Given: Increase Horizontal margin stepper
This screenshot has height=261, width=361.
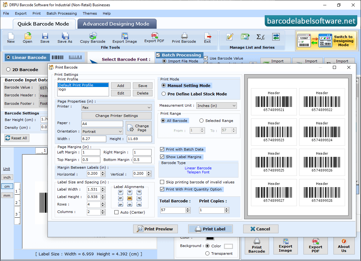Looking at the screenshot, I should click(103, 172).
